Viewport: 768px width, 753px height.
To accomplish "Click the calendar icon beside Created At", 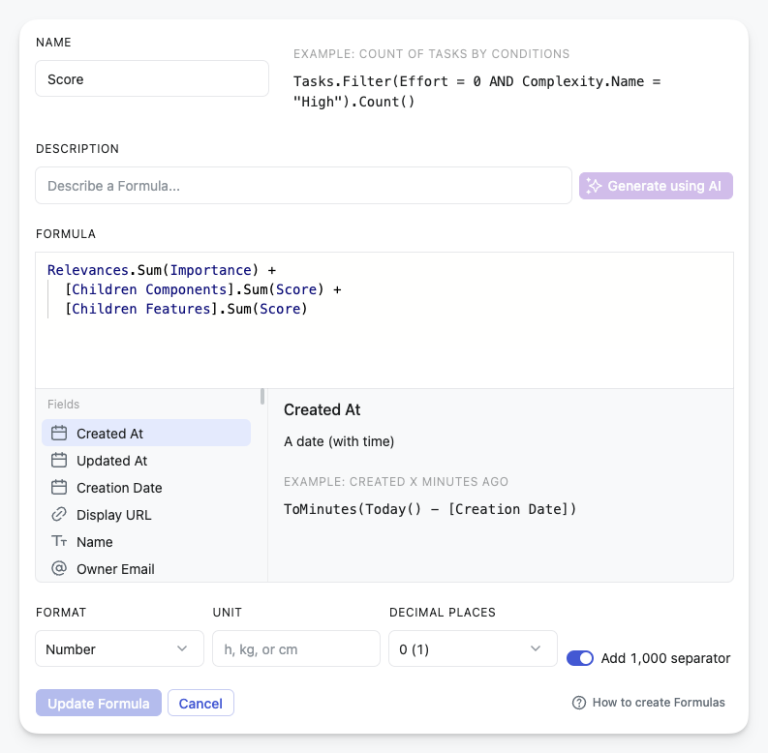I will (59, 434).
